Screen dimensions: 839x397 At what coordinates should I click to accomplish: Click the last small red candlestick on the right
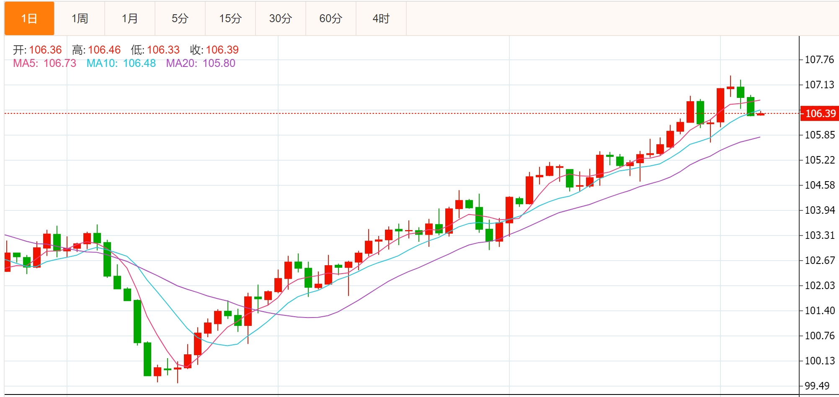[760, 114]
